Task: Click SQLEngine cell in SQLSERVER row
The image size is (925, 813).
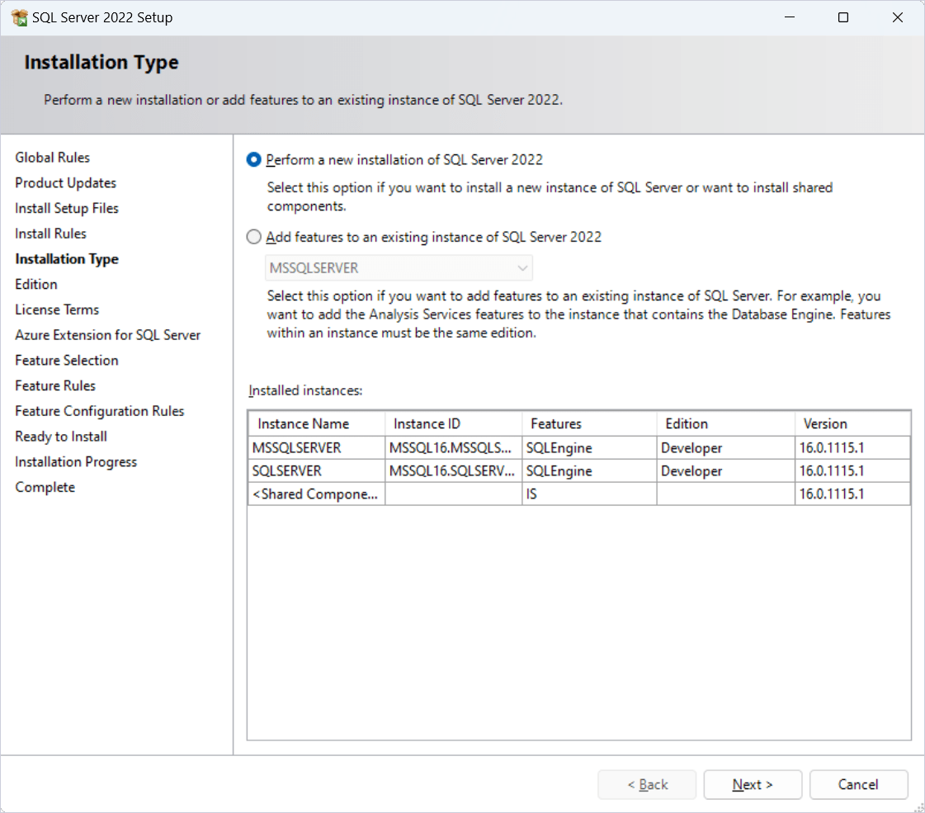Action: coord(589,470)
